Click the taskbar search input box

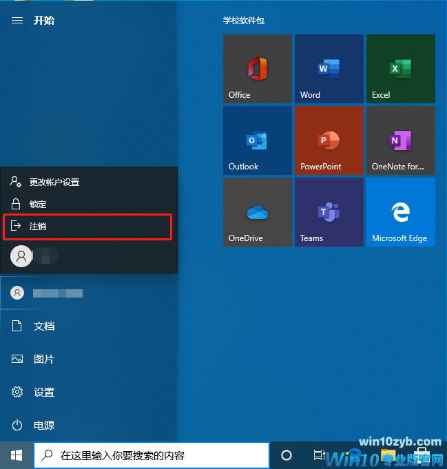click(x=152, y=455)
